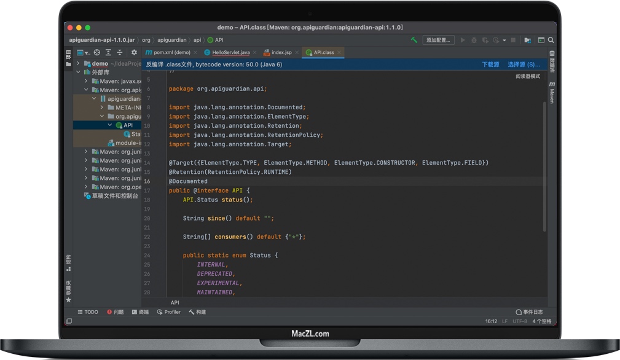Screen dimensions: 620x360
Task: Click the green Build project hammer icon
Action: [414, 40]
